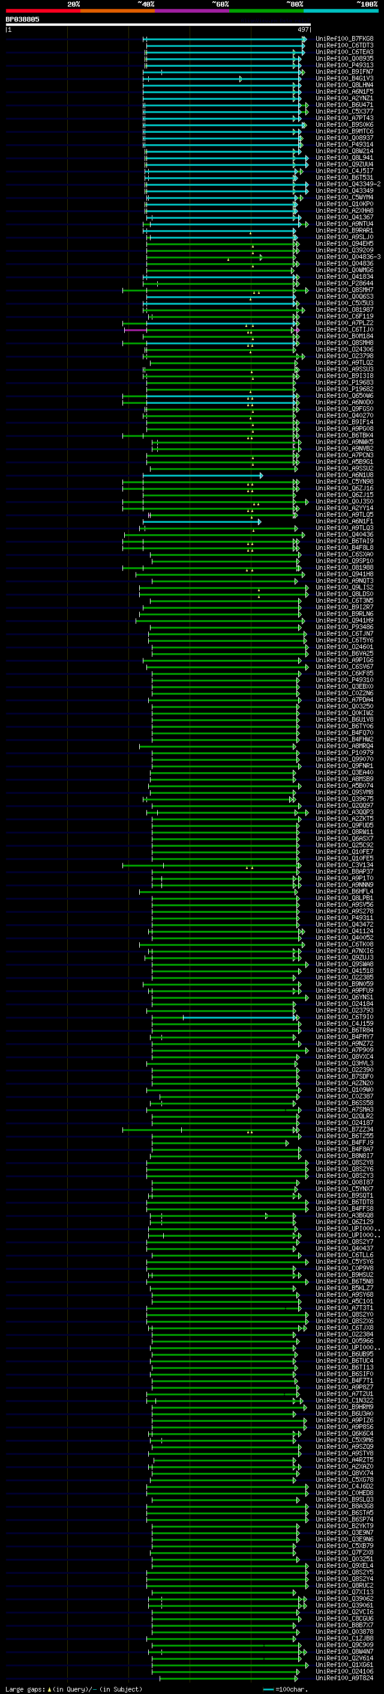This screenshot has width=384, height=1694.
Task: Open hit UniRef100_Q43349-2
Action: pyautogui.click(x=348, y=184)
